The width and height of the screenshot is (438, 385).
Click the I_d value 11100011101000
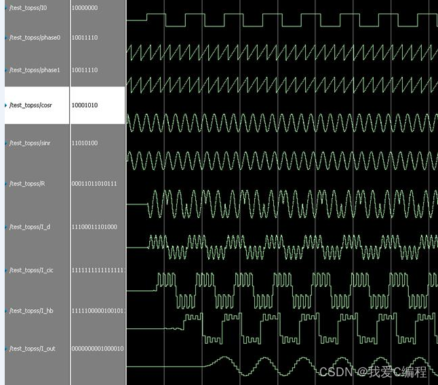(x=94, y=227)
